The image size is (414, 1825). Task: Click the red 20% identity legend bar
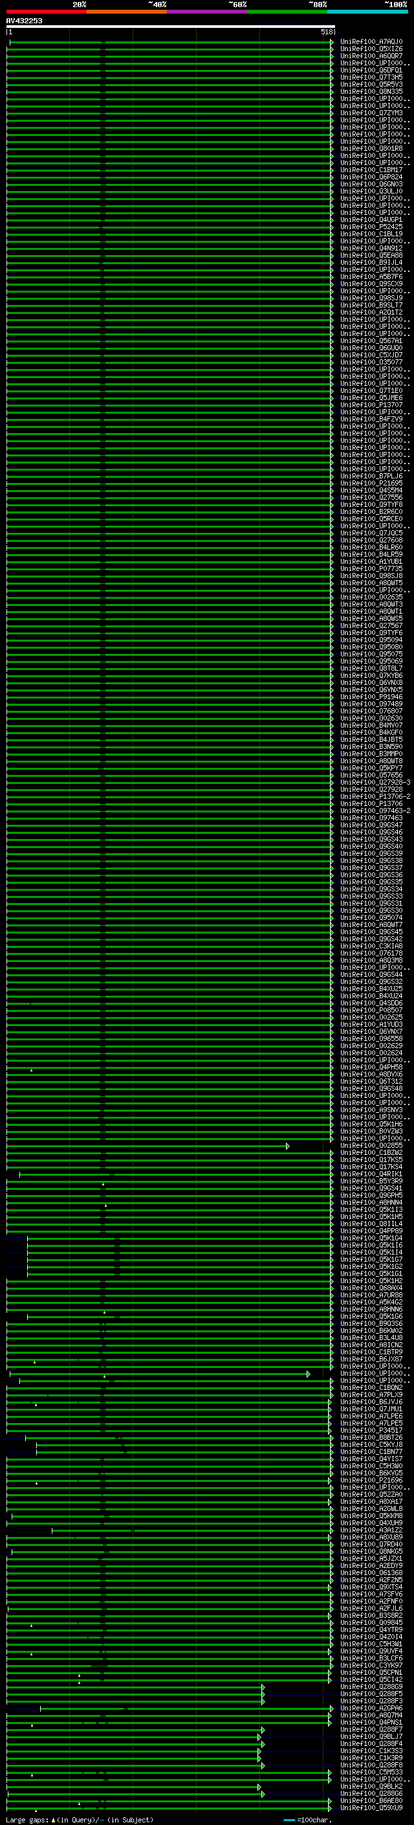click(x=46, y=12)
